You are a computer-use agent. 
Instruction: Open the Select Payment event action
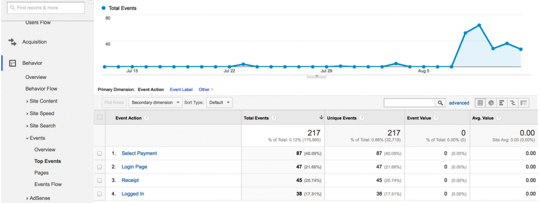(x=139, y=154)
